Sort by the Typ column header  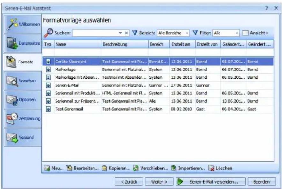pyautogui.click(x=48, y=44)
